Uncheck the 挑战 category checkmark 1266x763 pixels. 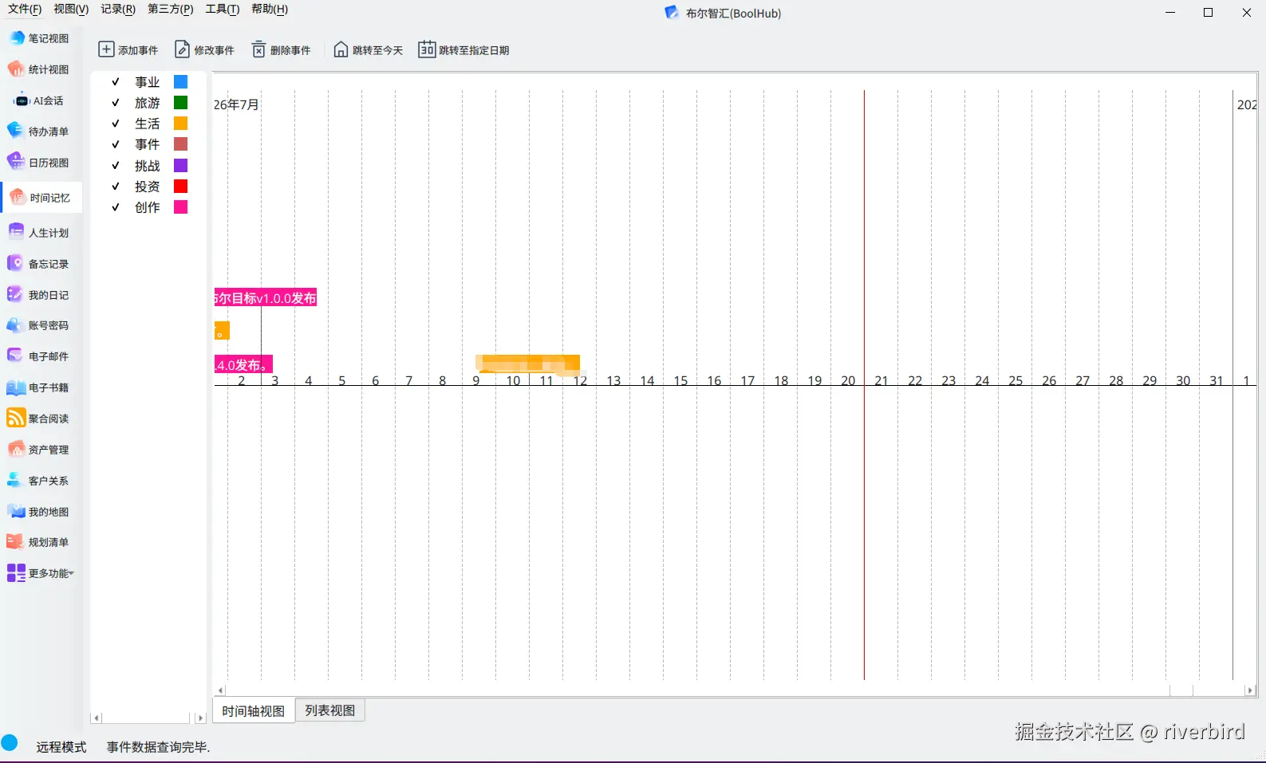[x=116, y=166]
